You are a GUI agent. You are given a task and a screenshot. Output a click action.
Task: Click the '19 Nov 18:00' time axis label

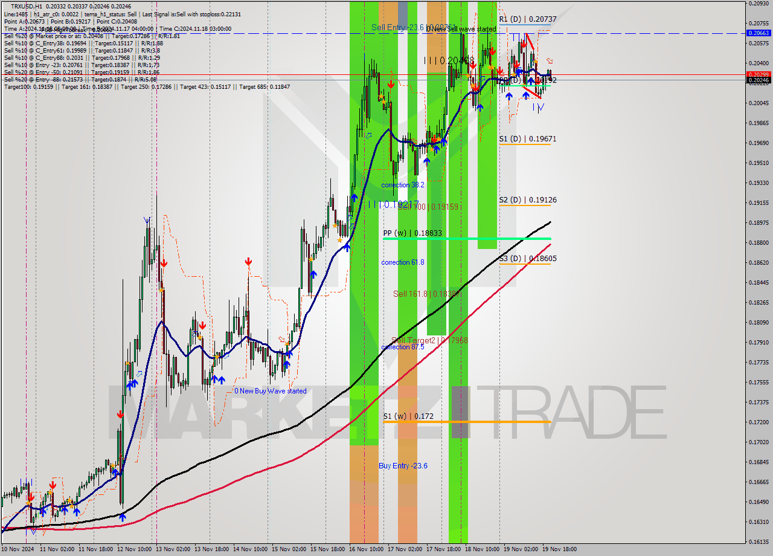pos(559,549)
